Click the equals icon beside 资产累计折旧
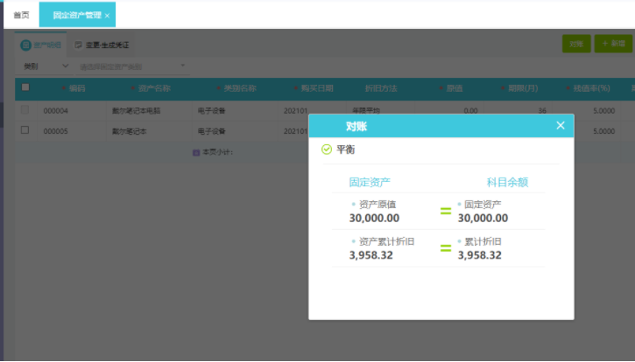635x362 pixels. (446, 248)
